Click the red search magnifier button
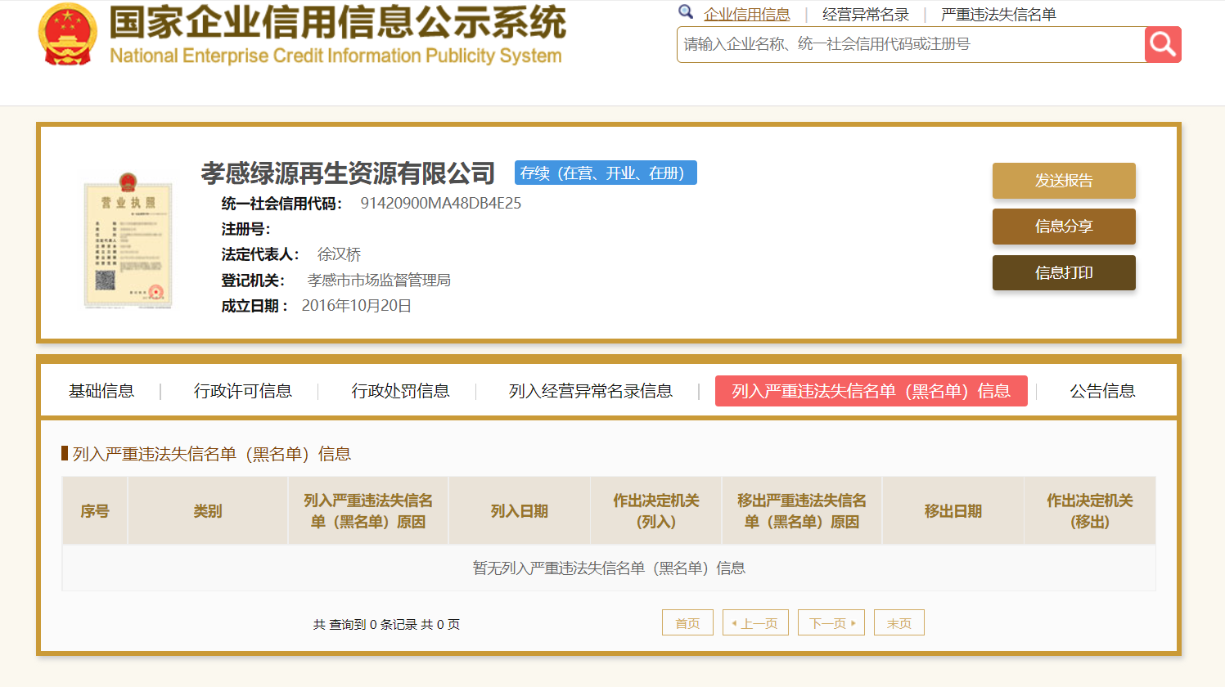 (x=1163, y=44)
